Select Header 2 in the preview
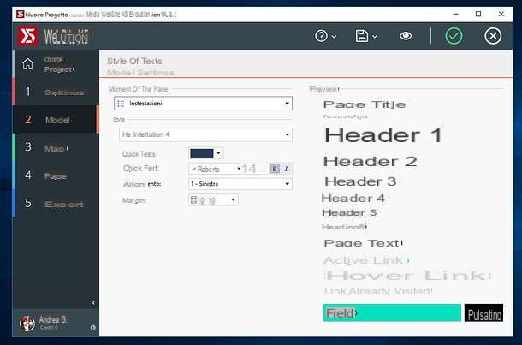The width and height of the screenshot is (522, 345). pyautogui.click(x=371, y=162)
